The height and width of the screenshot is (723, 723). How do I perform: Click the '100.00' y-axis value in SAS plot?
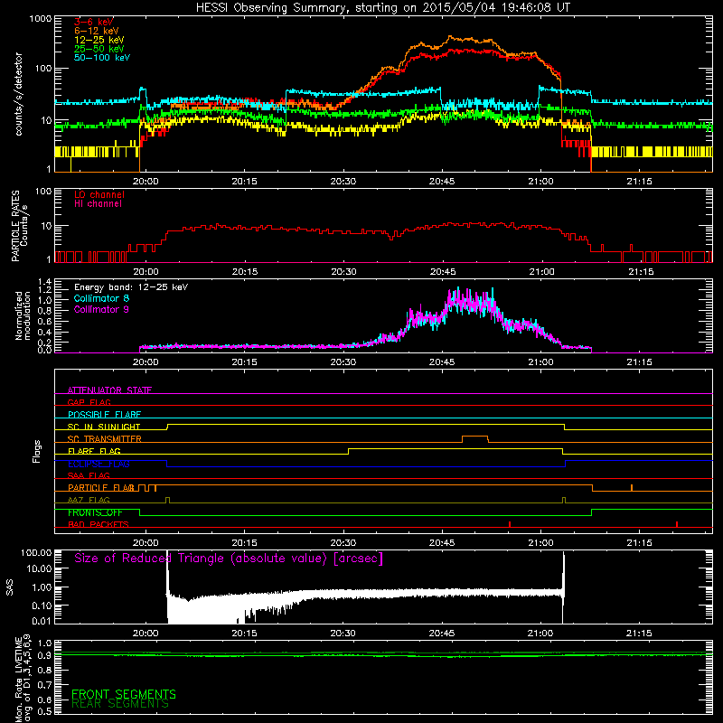pyautogui.click(x=36, y=552)
